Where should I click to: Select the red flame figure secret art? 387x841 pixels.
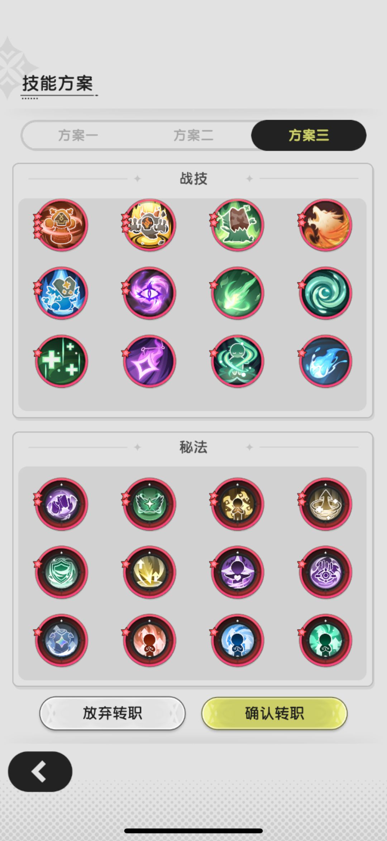[149, 640]
